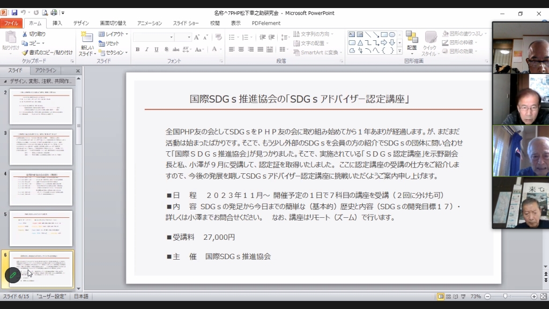Switch to the アニメーション ribbon tab

tap(150, 23)
